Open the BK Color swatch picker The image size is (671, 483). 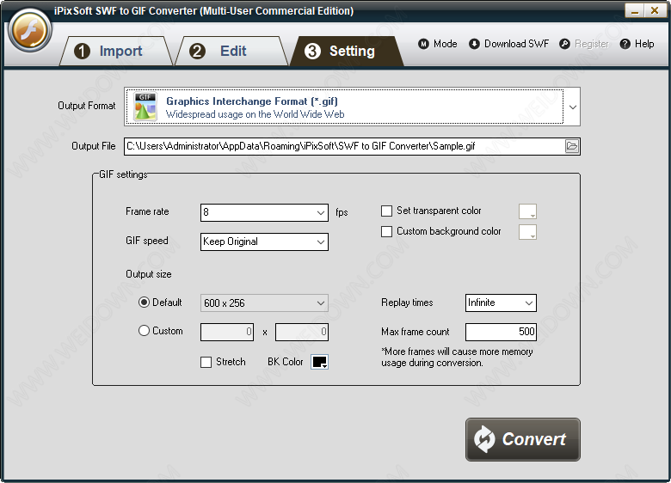320,362
